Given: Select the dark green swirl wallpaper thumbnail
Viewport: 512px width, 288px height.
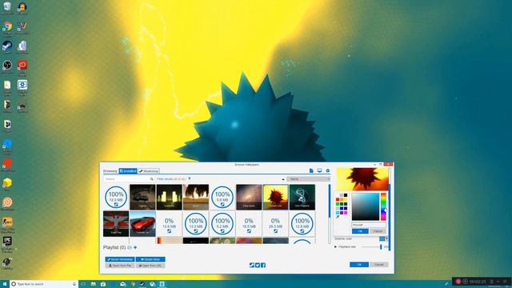Looking at the screenshot, I should point(302,197).
